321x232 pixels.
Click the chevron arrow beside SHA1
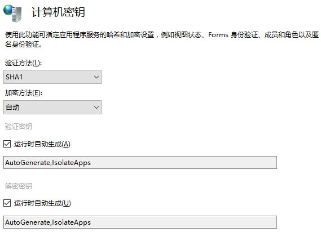click(x=96, y=77)
